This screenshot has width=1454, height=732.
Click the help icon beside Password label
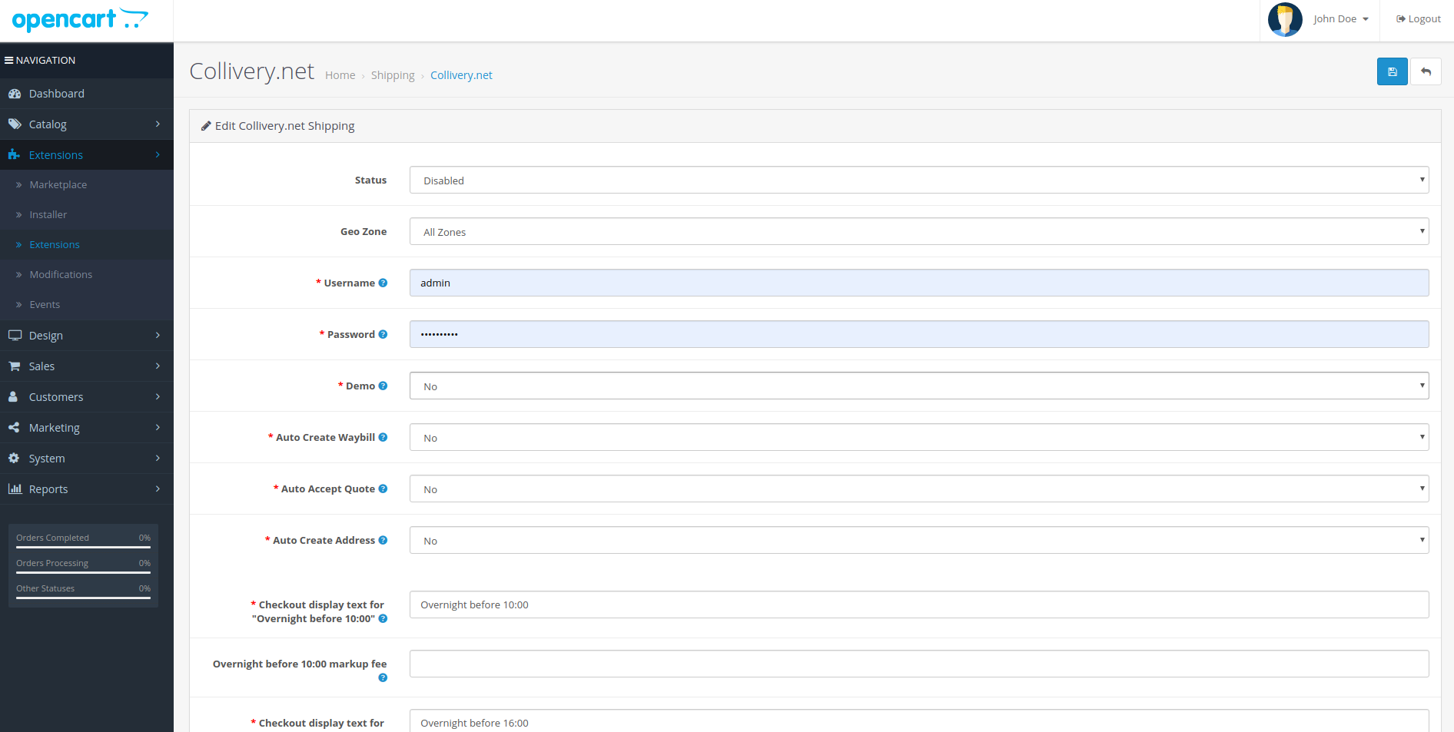[x=383, y=334]
